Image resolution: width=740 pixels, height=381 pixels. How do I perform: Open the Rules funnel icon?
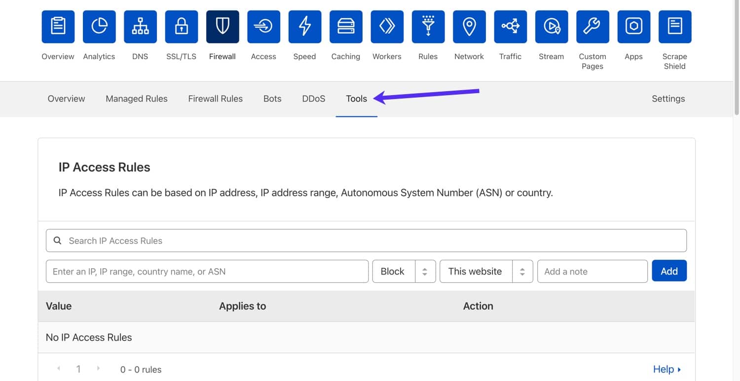point(428,27)
